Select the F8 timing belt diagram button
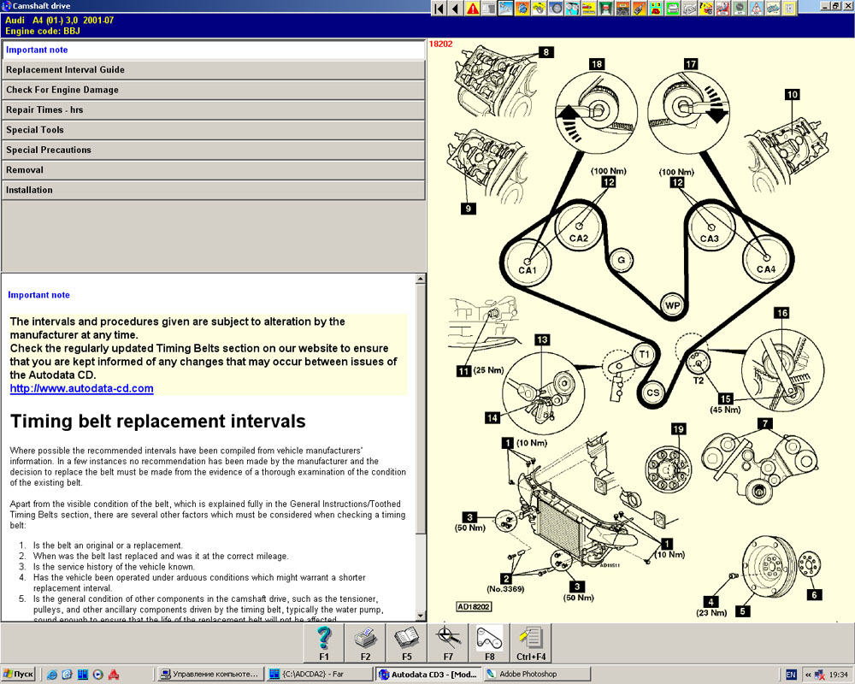 point(489,642)
